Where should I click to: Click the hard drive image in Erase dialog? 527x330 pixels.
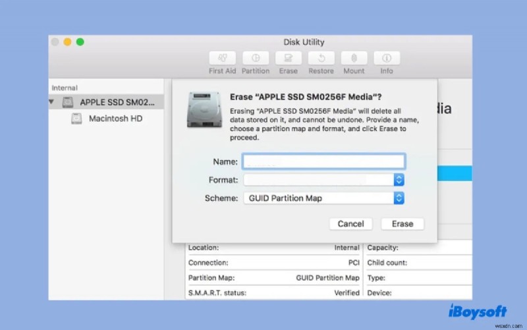[x=204, y=109]
